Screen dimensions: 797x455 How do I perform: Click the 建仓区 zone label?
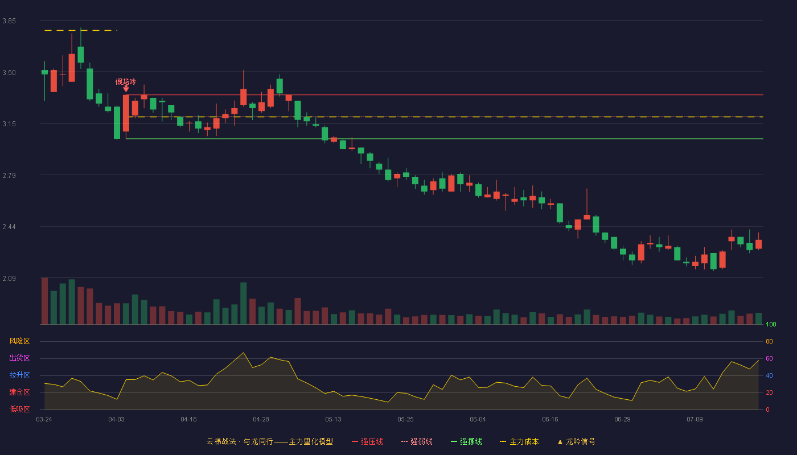point(19,392)
